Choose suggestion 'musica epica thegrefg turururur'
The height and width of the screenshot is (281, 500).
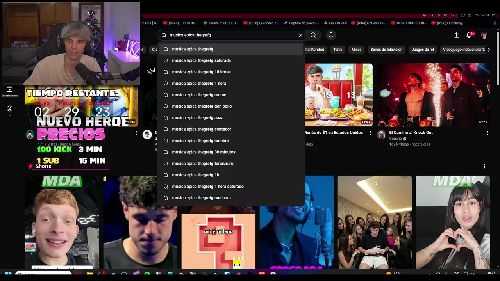tap(231, 164)
